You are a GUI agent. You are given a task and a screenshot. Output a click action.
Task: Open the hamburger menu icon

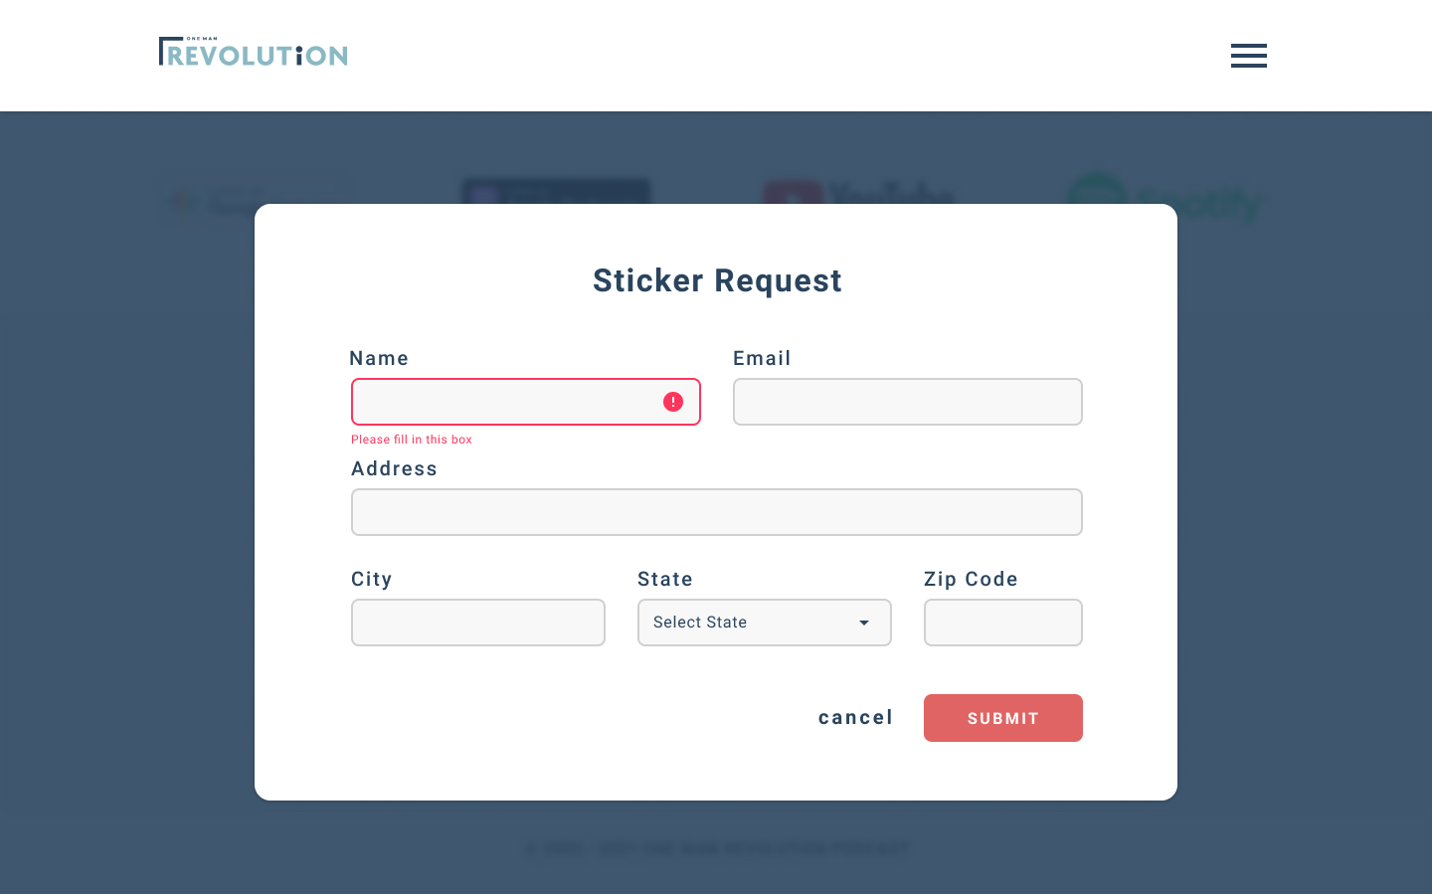point(1248,56)
